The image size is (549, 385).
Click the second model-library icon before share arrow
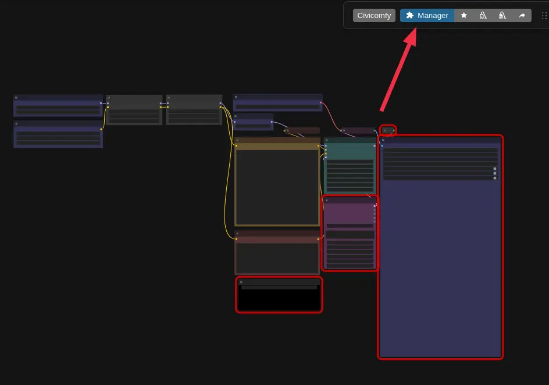click(x=502, y=16)
